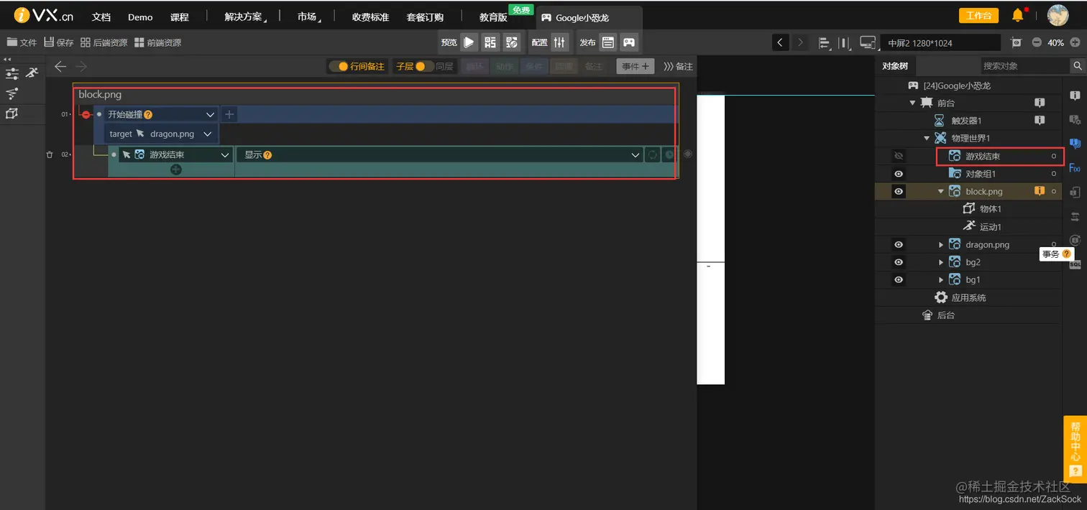
Task: Click the 搜索对象 search field
Action: click(1024, 65)
